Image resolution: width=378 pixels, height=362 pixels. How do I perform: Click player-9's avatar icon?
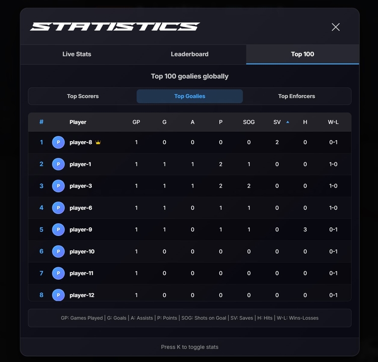(x=58, y=229)
